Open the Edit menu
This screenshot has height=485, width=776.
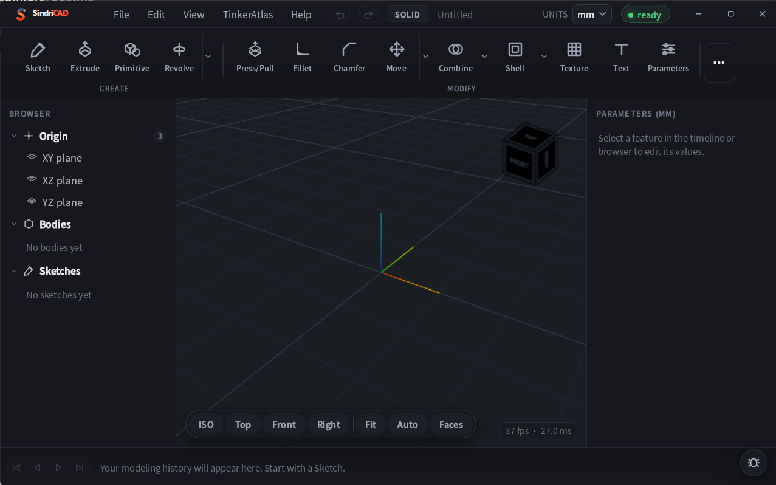[156, 15]
